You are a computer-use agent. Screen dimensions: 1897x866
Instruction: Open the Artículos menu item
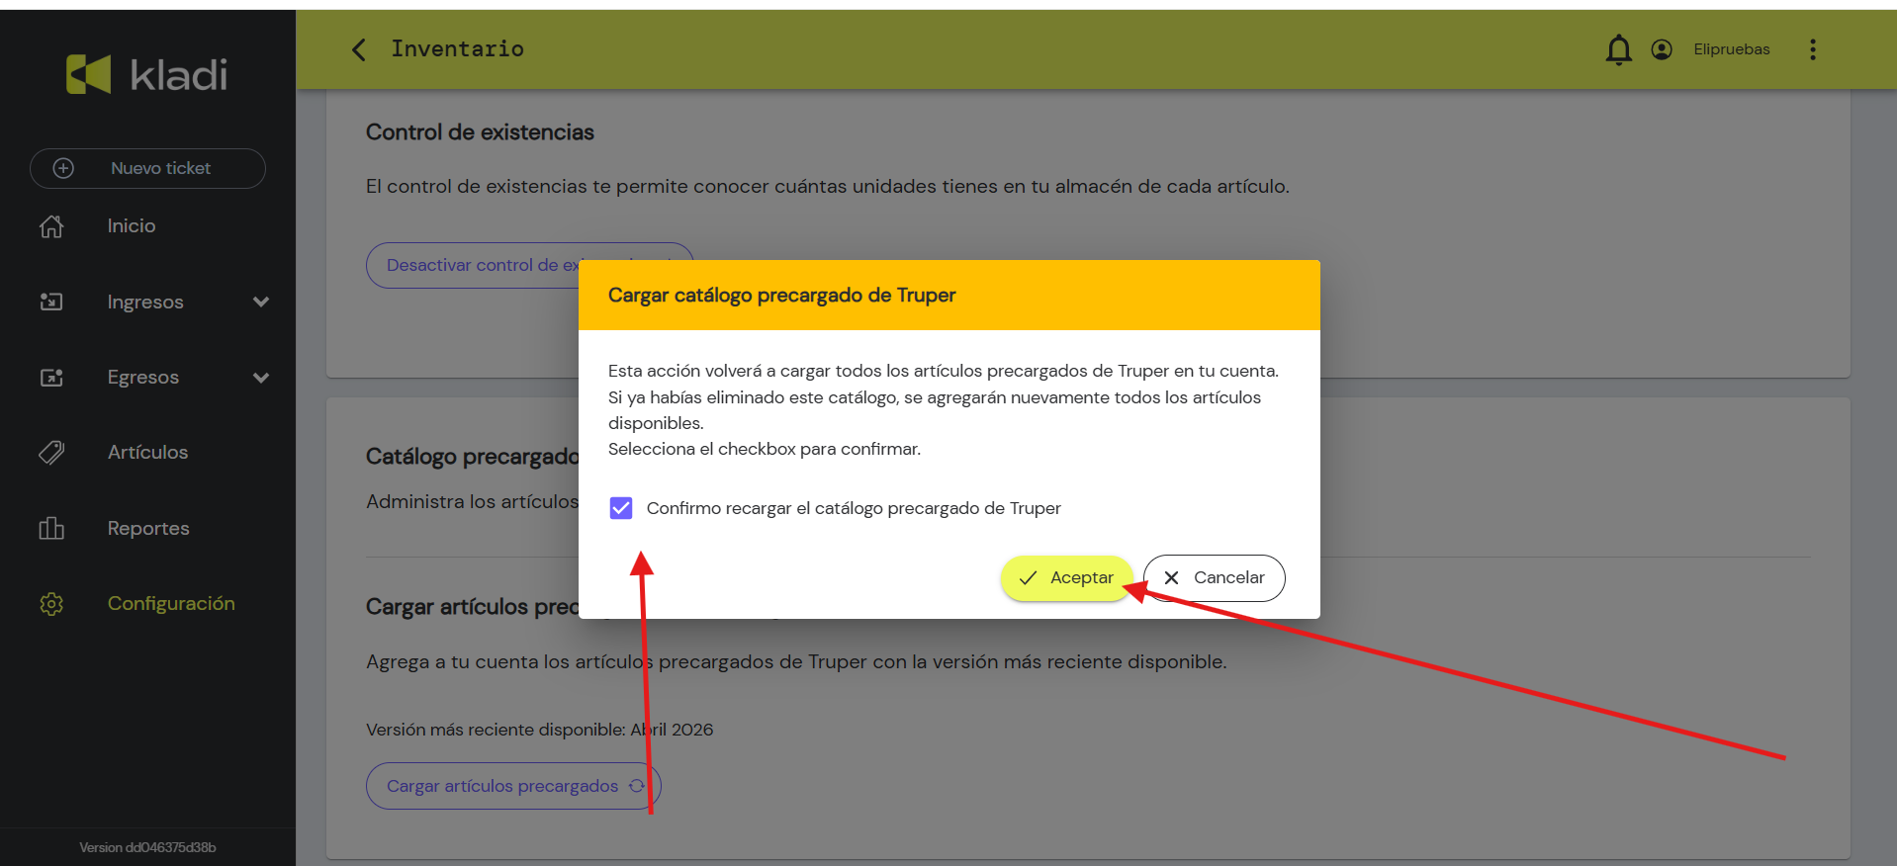coord(147,453)
